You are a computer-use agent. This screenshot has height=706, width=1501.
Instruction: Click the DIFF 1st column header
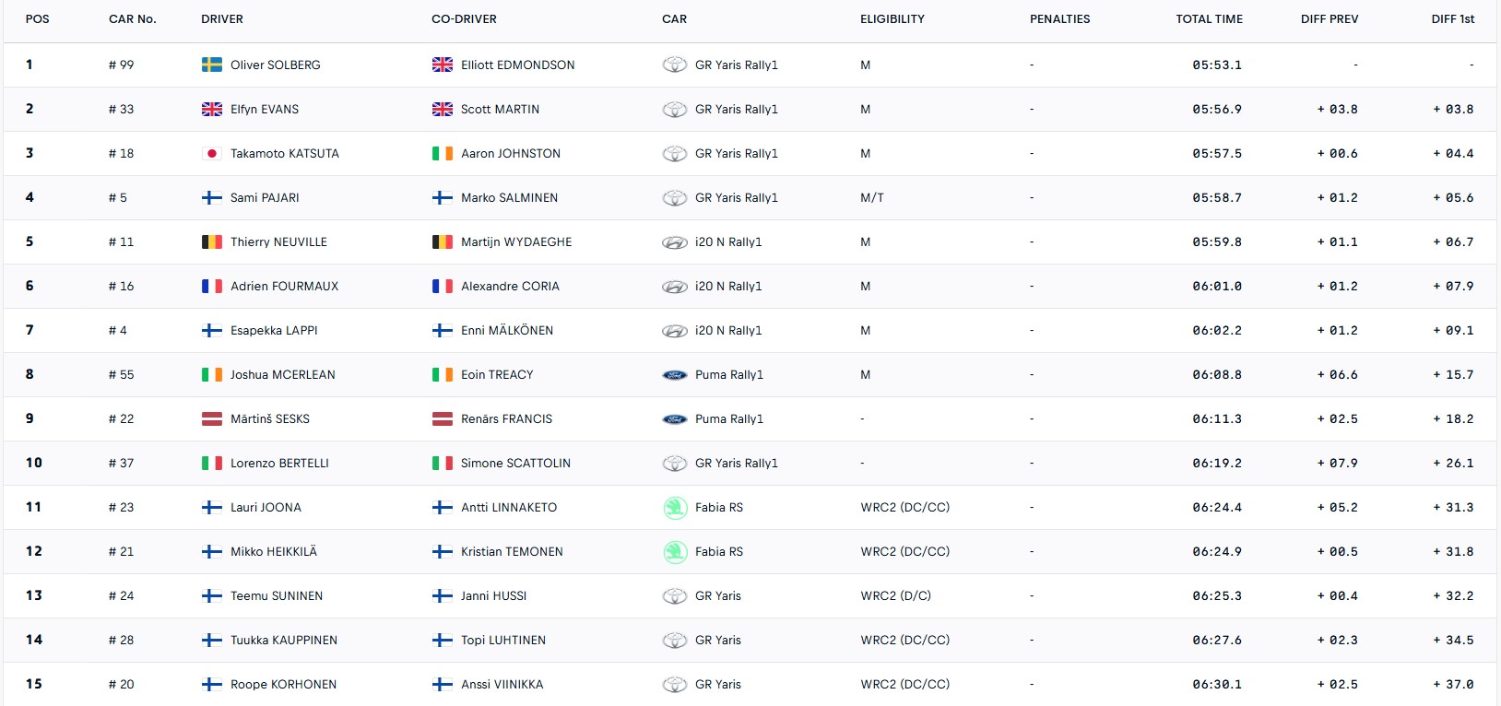coord(1452,18)
